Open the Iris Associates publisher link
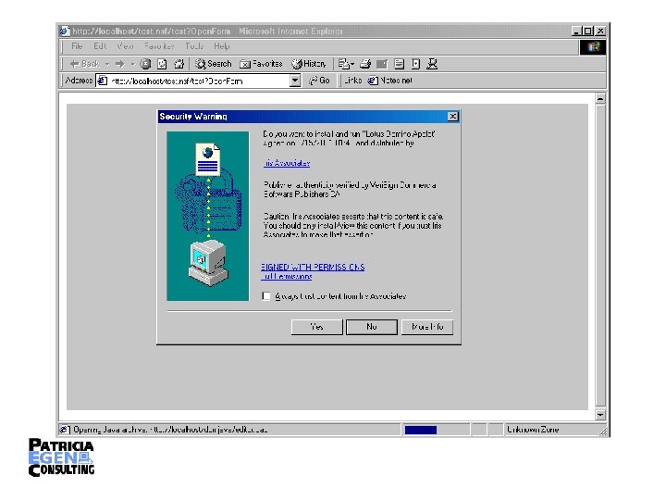666x500 pixels. tap(287, 163)
